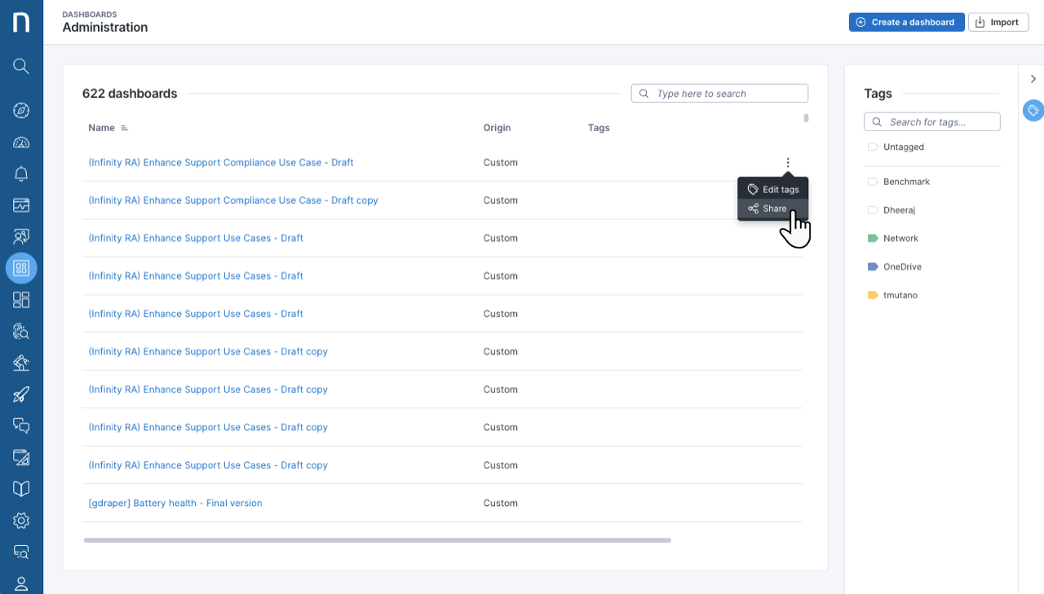
Task: Collapse the Tags panel with chevron arrow
Action: click(x=1033, y=79)
